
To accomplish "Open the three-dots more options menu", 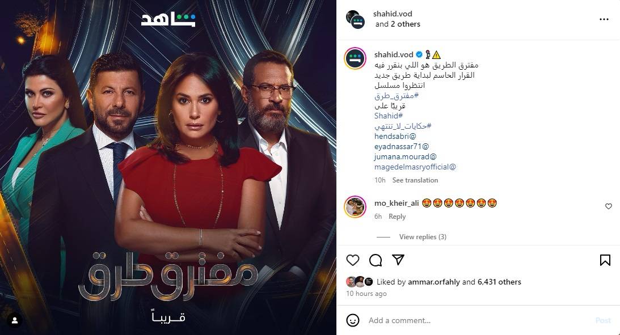I will [604, 19].
